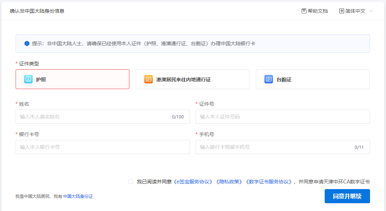This screenshot has height=211, width=386.
Task: Select 港澳居民来往内地通行证 certificate type
Action: click(192, 79)
